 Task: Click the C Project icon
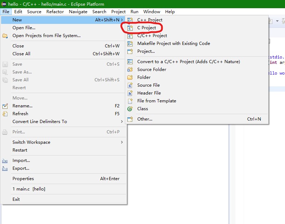click(x=130, y=28)
